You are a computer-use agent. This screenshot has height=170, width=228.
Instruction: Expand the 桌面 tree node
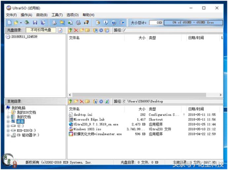[x=8, y=122]
